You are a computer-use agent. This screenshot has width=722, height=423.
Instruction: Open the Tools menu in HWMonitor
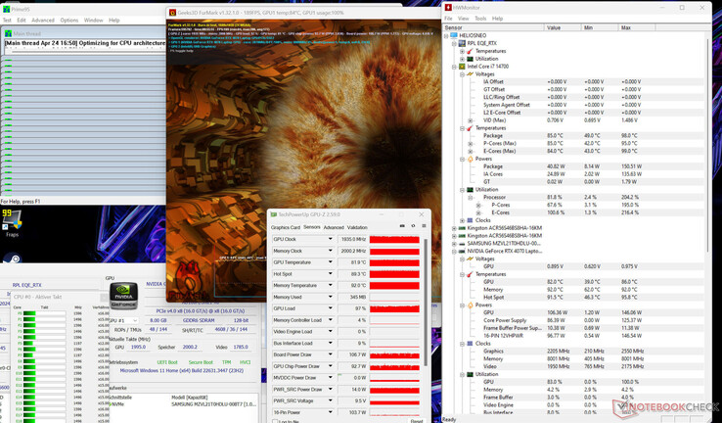[480, 19]
